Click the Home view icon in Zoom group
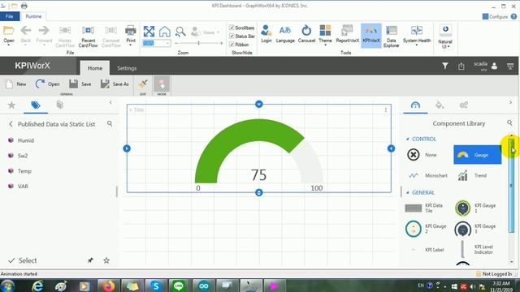 tap(164, 32)
